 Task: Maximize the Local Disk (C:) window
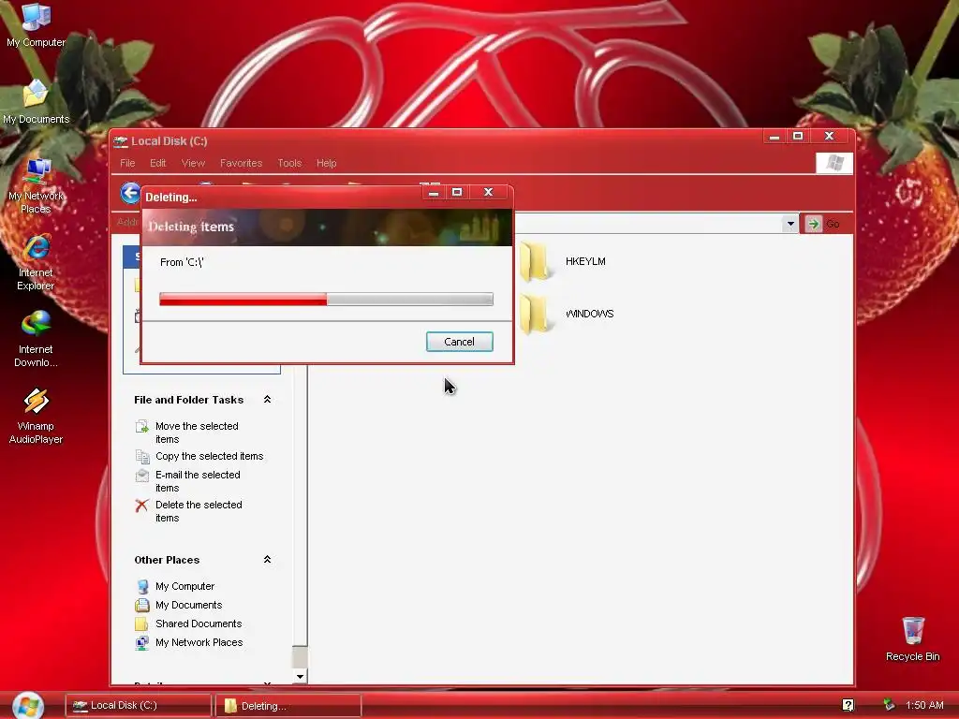[798, 136]
